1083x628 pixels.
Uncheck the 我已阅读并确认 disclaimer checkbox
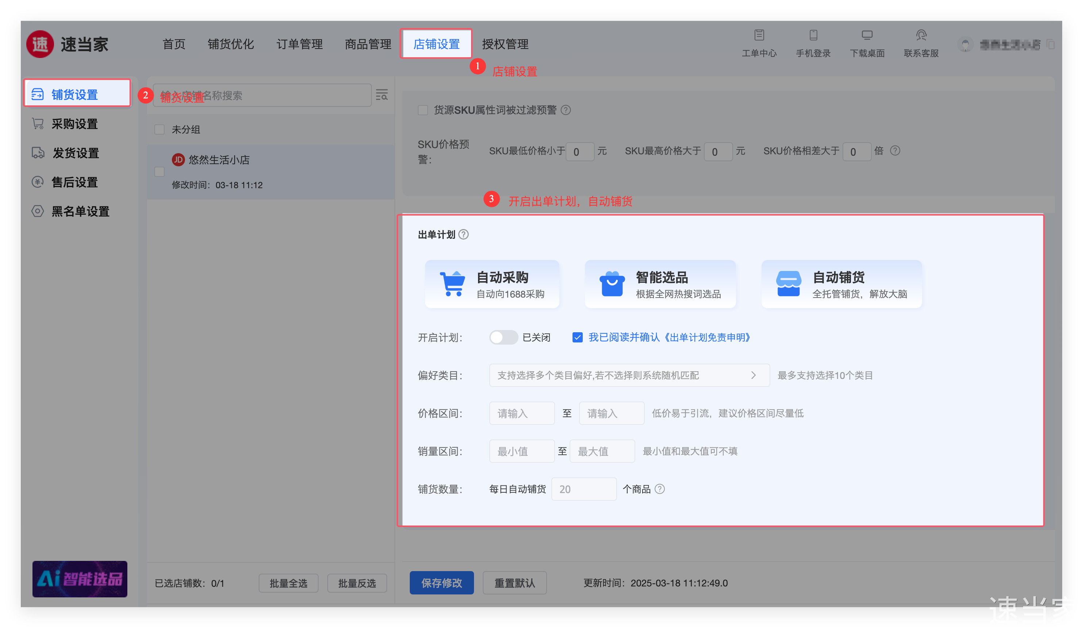pyautogui.click(x=577, y=337)
